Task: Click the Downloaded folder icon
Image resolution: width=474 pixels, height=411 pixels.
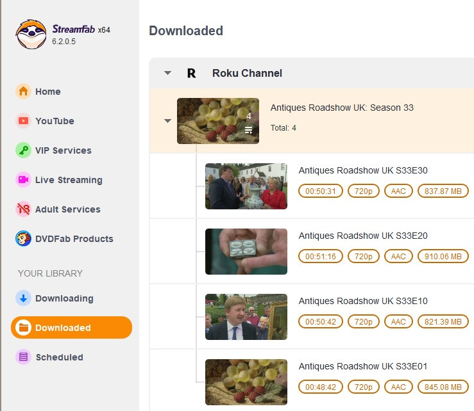Action: 23,327
